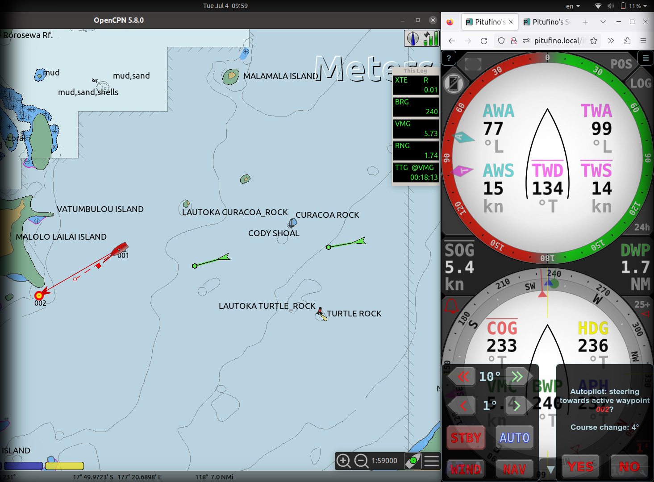Image resolution: width=654 pixels, height=482 pixels.
Task: Tap the fullscreen square icon in Pitufino
Action: 473,64
